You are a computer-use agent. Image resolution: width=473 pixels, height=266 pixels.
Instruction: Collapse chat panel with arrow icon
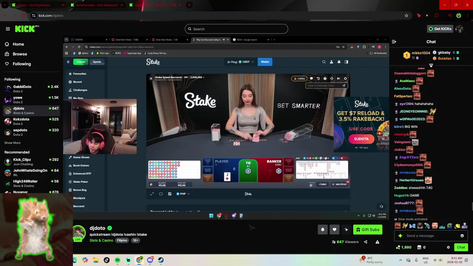click(394, 42)
